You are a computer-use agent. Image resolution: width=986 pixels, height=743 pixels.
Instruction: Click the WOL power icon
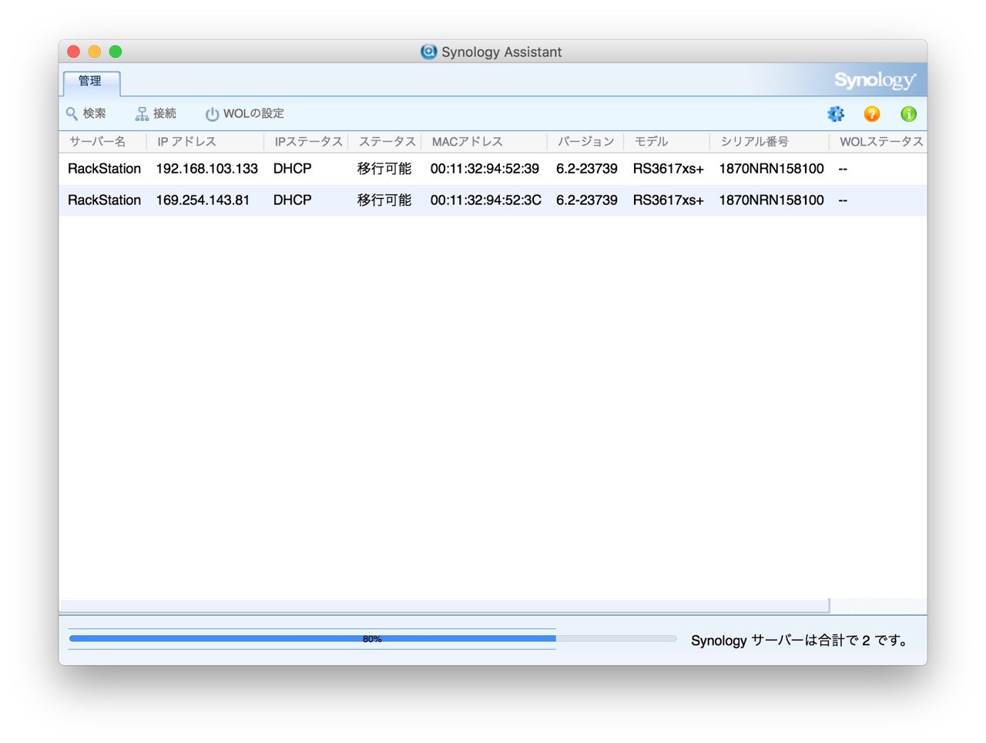point(212,114)
